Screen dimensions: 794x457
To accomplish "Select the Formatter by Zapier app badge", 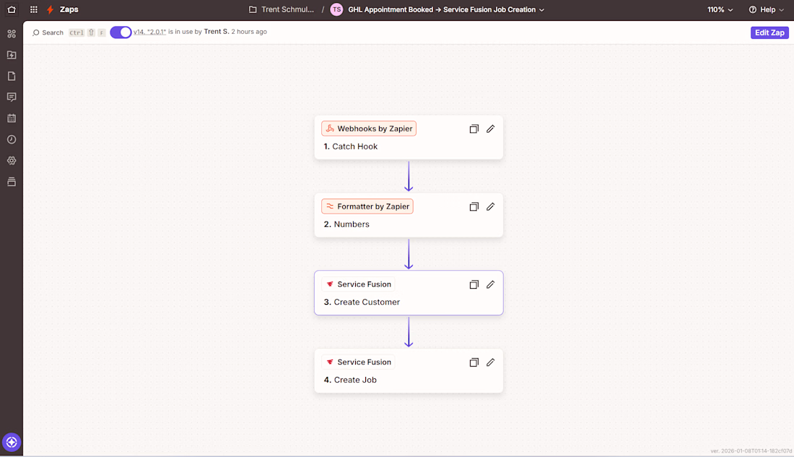I will point(367,206).
